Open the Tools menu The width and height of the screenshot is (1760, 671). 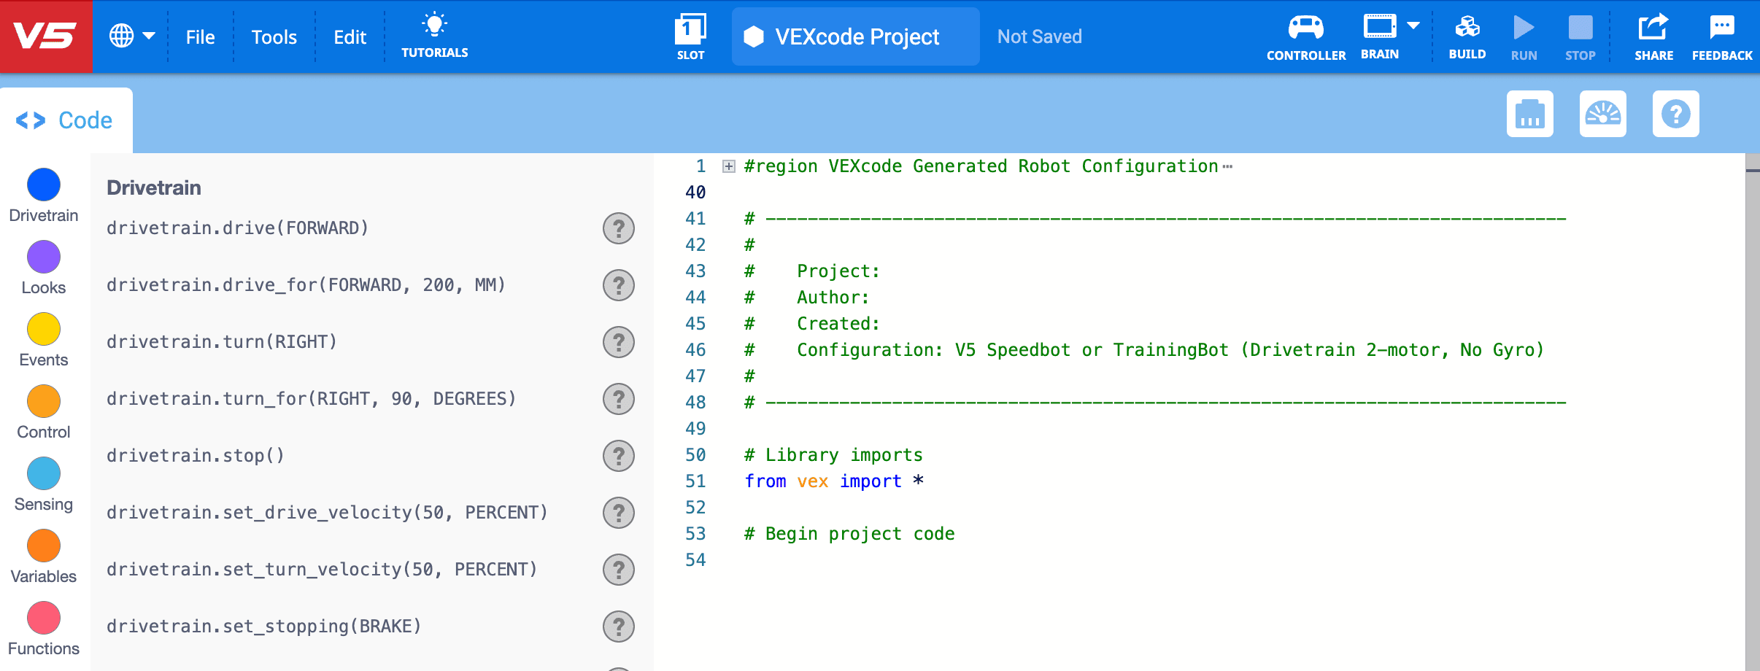coord(274,36)
